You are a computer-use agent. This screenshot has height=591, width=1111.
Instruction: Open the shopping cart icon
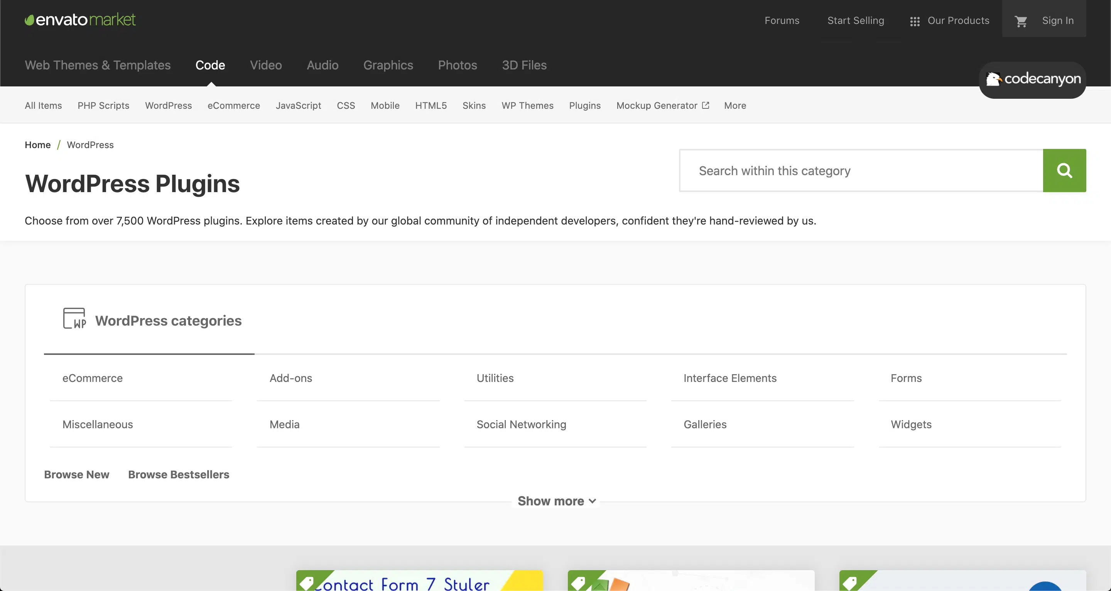pyautogui.click(x=1020, y=21)
